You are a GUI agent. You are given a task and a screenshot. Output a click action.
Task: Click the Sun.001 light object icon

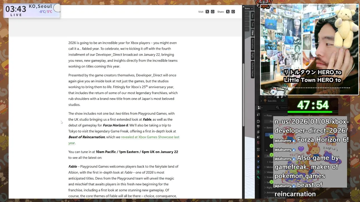coord(265,101)
